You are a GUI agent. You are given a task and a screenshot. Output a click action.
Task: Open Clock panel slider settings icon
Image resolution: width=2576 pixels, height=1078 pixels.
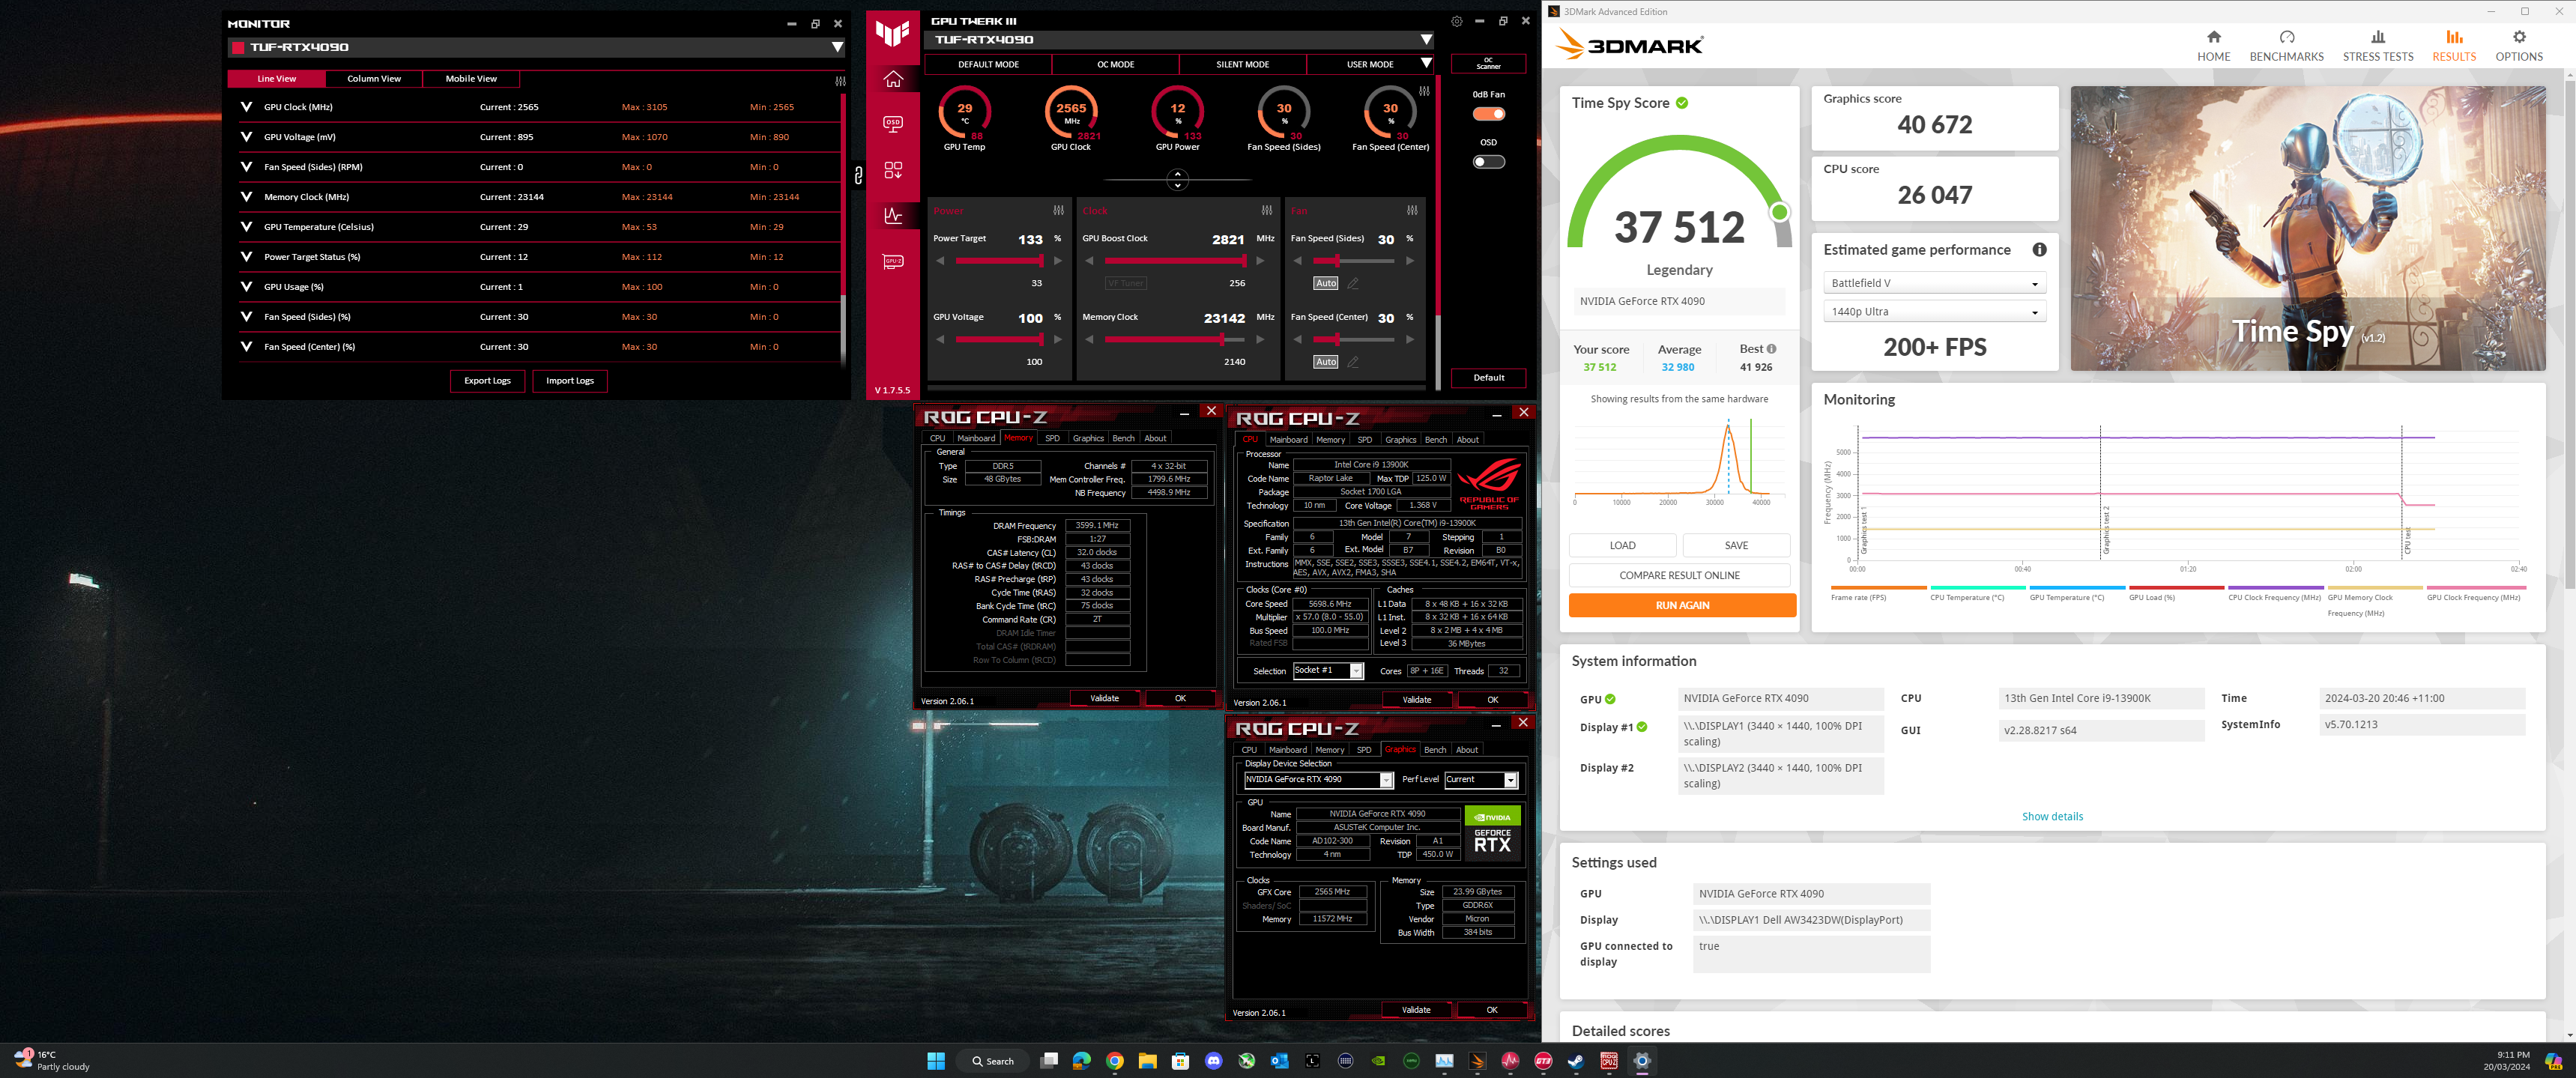1267,211
